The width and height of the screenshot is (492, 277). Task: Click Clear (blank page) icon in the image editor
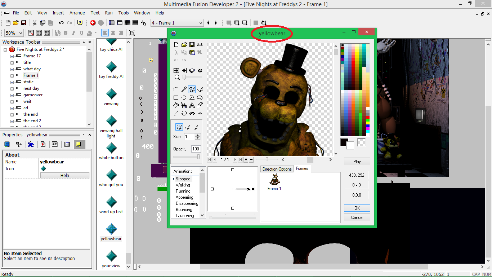[x=176, y=45]
